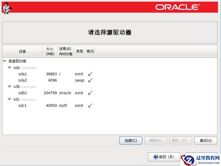
Task: Select the 硬盘驱动器 root label
Action: click(18, 61)
